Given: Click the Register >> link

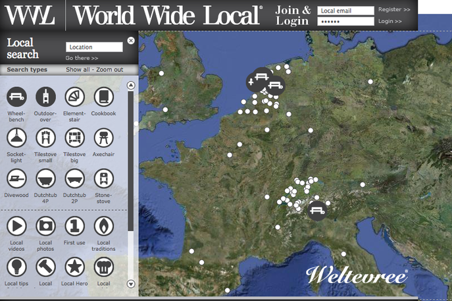Looking at the screenshot, I should 394,10.
